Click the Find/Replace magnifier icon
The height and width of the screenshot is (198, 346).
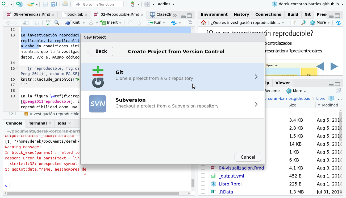pos(57,23)
